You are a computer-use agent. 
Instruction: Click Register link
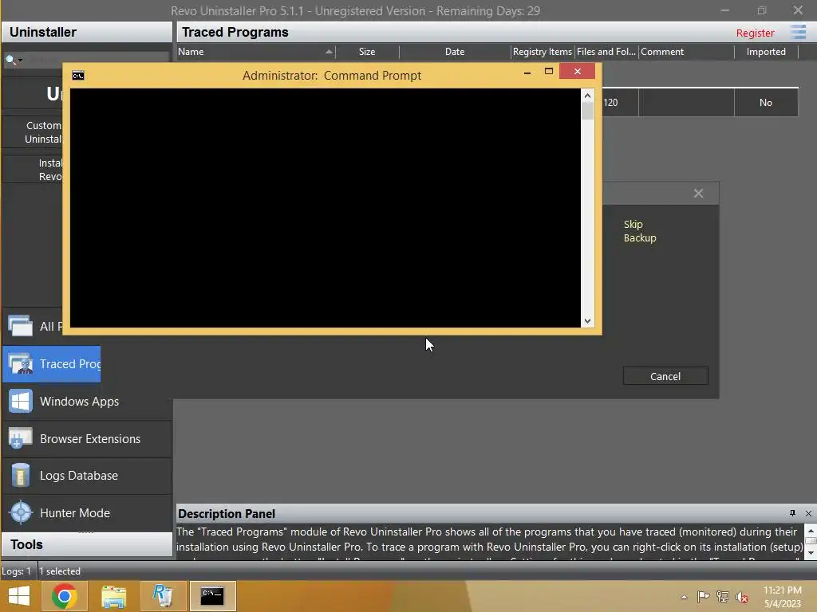755,33
